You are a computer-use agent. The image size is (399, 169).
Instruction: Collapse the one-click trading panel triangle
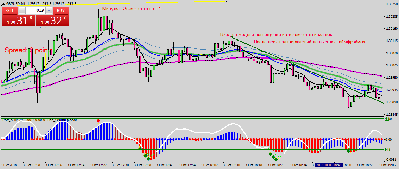[x=3, y=4]
